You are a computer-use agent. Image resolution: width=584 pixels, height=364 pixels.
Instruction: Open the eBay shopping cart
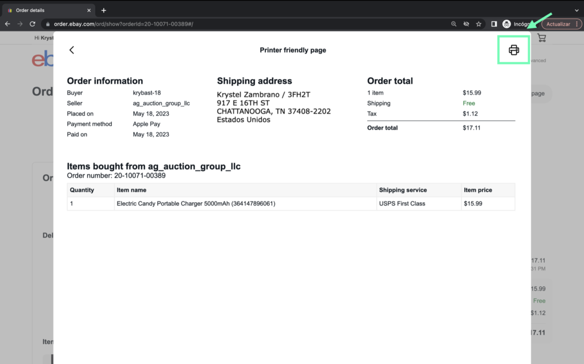(x=541, y=38)
